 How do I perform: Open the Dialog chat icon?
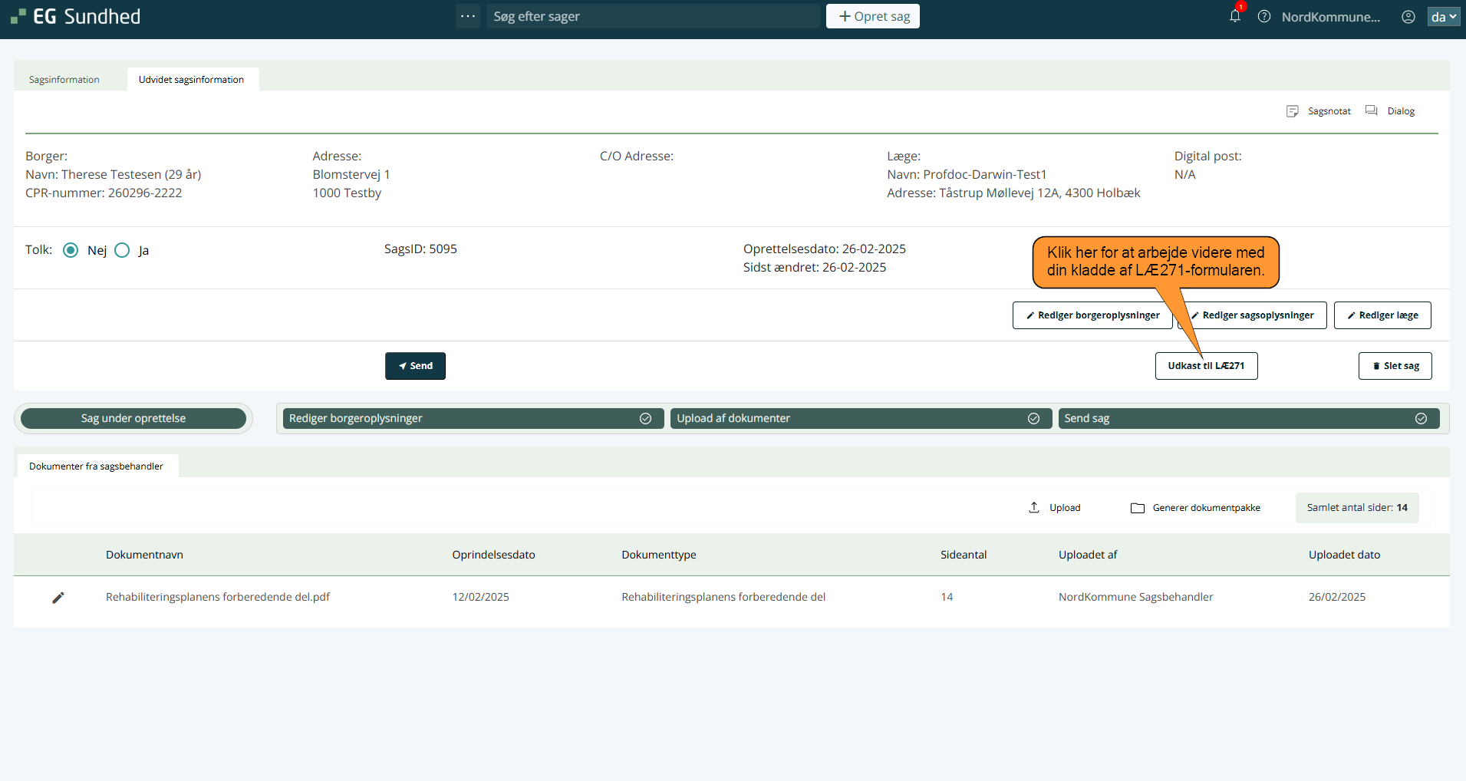(x=1372, y=111)
